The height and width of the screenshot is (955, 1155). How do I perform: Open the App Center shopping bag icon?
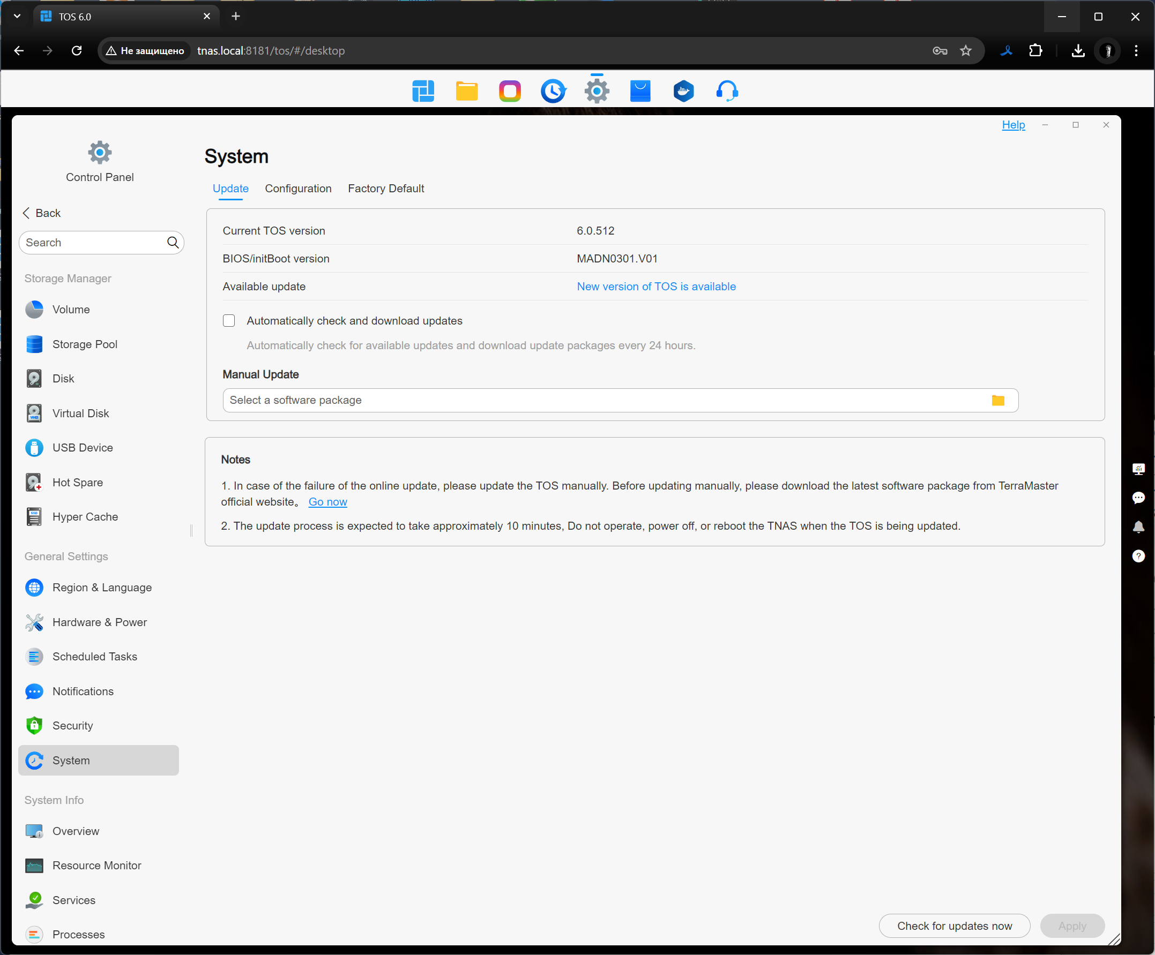pyautogui.click(x=639, y=91)
